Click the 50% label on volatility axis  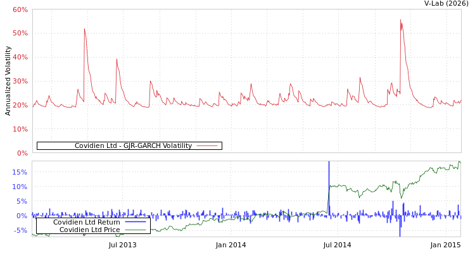tap(20, 33)
